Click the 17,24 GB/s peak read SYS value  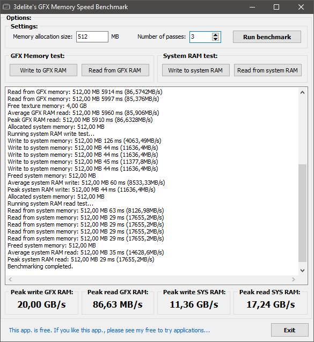coord(271,304)
